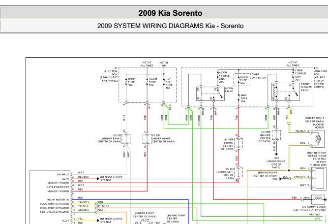Click the 'INCAR MOTOR (+)' pin label
328x224 pixels.
click(x=58, y=199)
